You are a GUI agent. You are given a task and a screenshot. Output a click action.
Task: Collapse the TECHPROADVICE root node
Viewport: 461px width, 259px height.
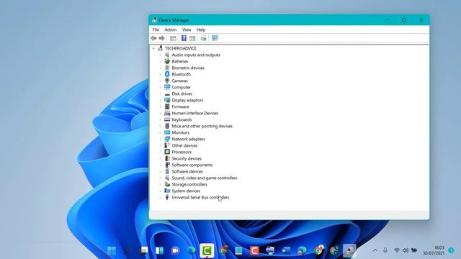point(153,48)
